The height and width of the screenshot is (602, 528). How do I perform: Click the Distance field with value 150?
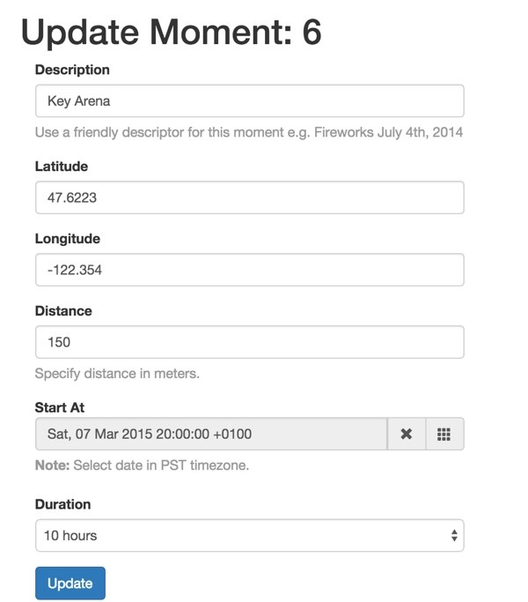[250, 342]
